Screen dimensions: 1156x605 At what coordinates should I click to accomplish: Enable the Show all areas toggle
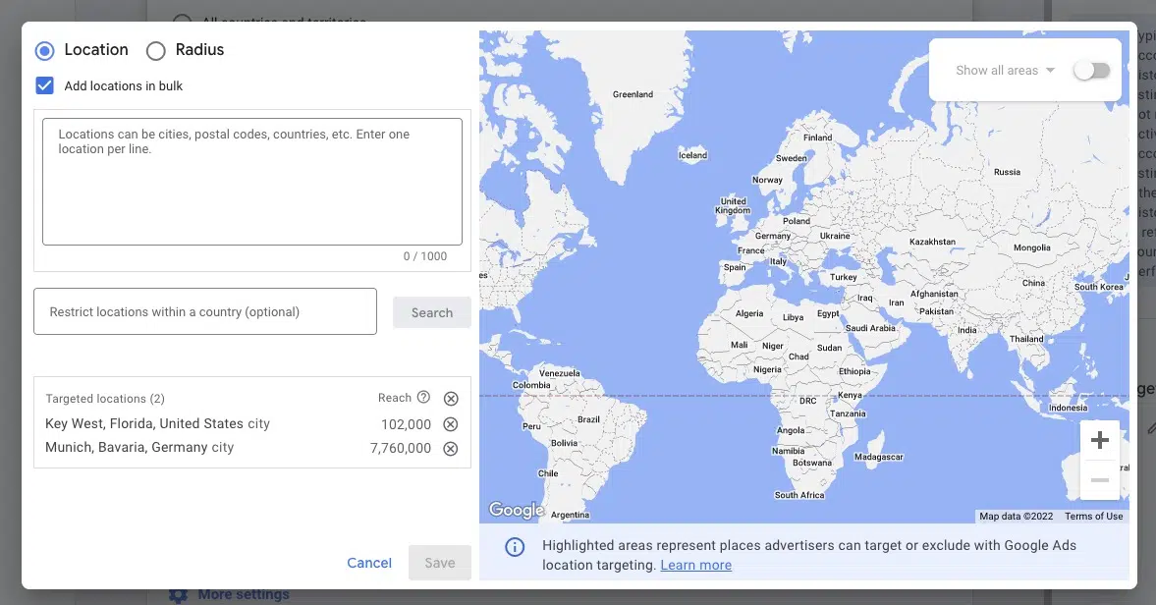coord(1091,70)
